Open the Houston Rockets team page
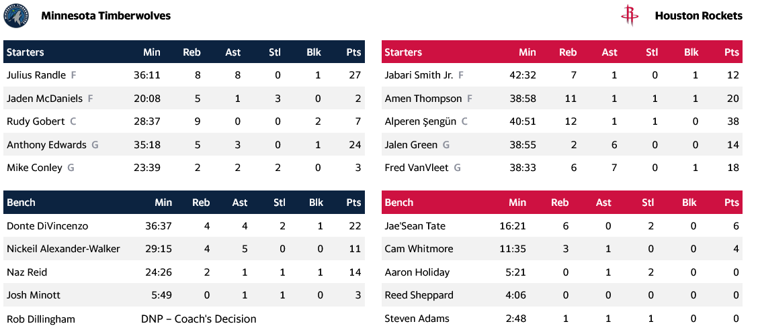The width and height of the screenshot is (758, 330). point(698,15)
